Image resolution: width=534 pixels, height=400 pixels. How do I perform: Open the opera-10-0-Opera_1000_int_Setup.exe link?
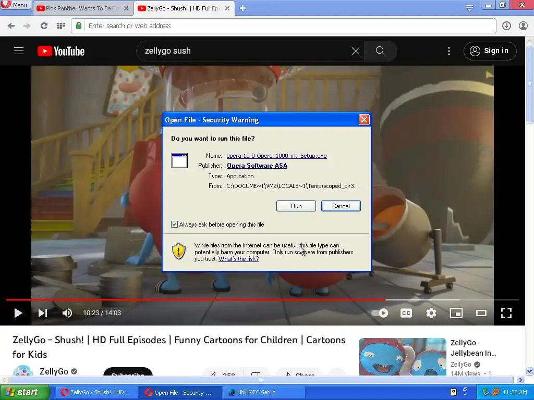pos(276,156)
